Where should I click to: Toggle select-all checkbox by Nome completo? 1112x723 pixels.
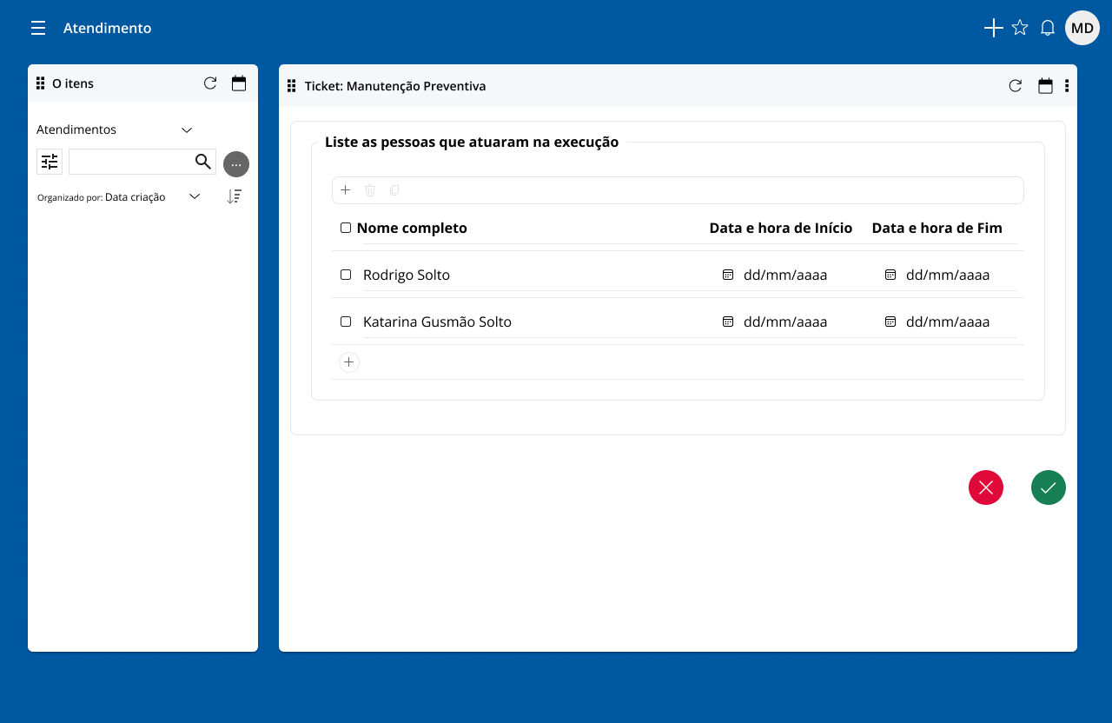(x=346, y=228)
